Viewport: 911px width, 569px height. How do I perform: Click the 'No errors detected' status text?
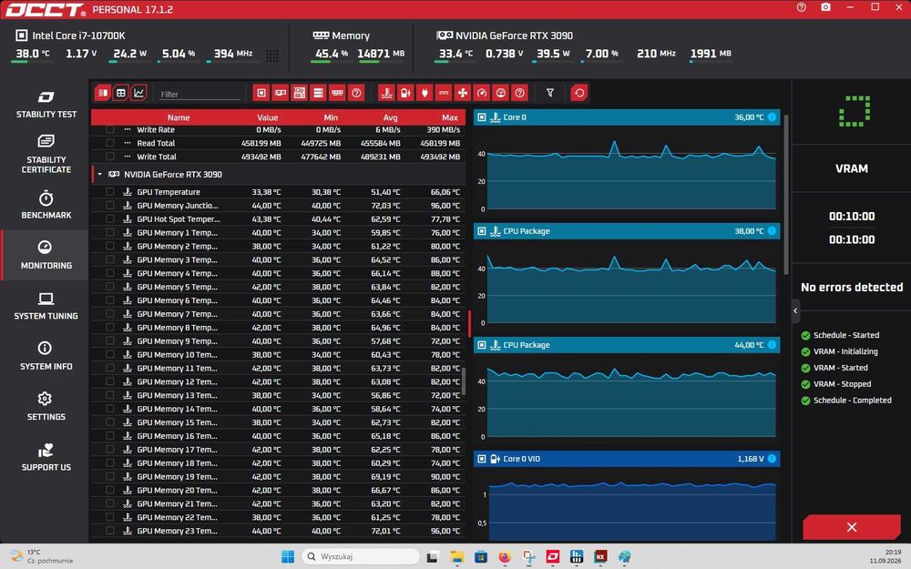tap(852, 287)
